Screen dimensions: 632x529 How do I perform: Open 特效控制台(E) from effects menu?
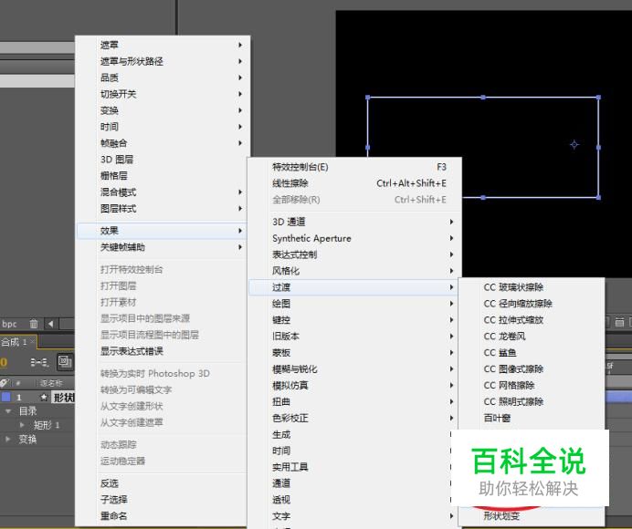click(x=354, y=167)
